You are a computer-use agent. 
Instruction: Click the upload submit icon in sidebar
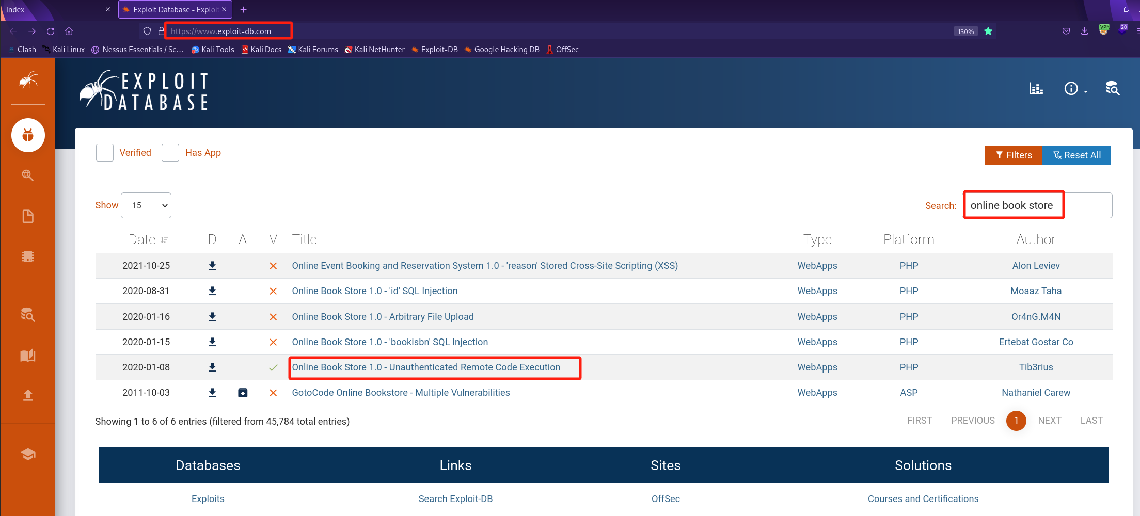[28, 395]
